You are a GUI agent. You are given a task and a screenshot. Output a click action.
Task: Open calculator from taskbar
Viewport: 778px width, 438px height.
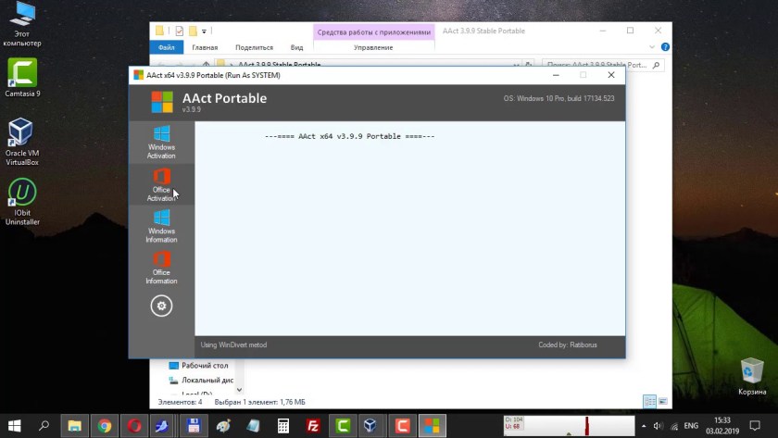pyautogui.click(x=282, y=426)
